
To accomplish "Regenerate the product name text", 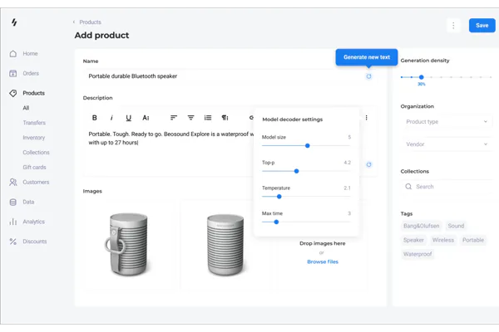I will 368,76.
